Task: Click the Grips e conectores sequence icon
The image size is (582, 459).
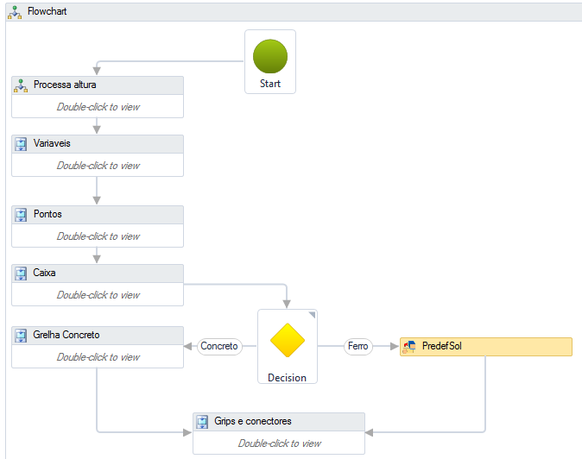Action: (203, 422)
